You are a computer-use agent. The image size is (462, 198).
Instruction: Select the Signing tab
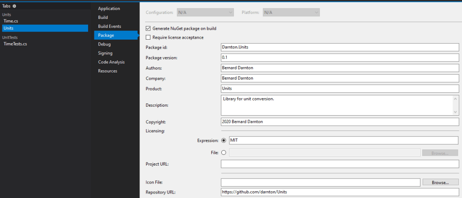(x=105, y=53)
